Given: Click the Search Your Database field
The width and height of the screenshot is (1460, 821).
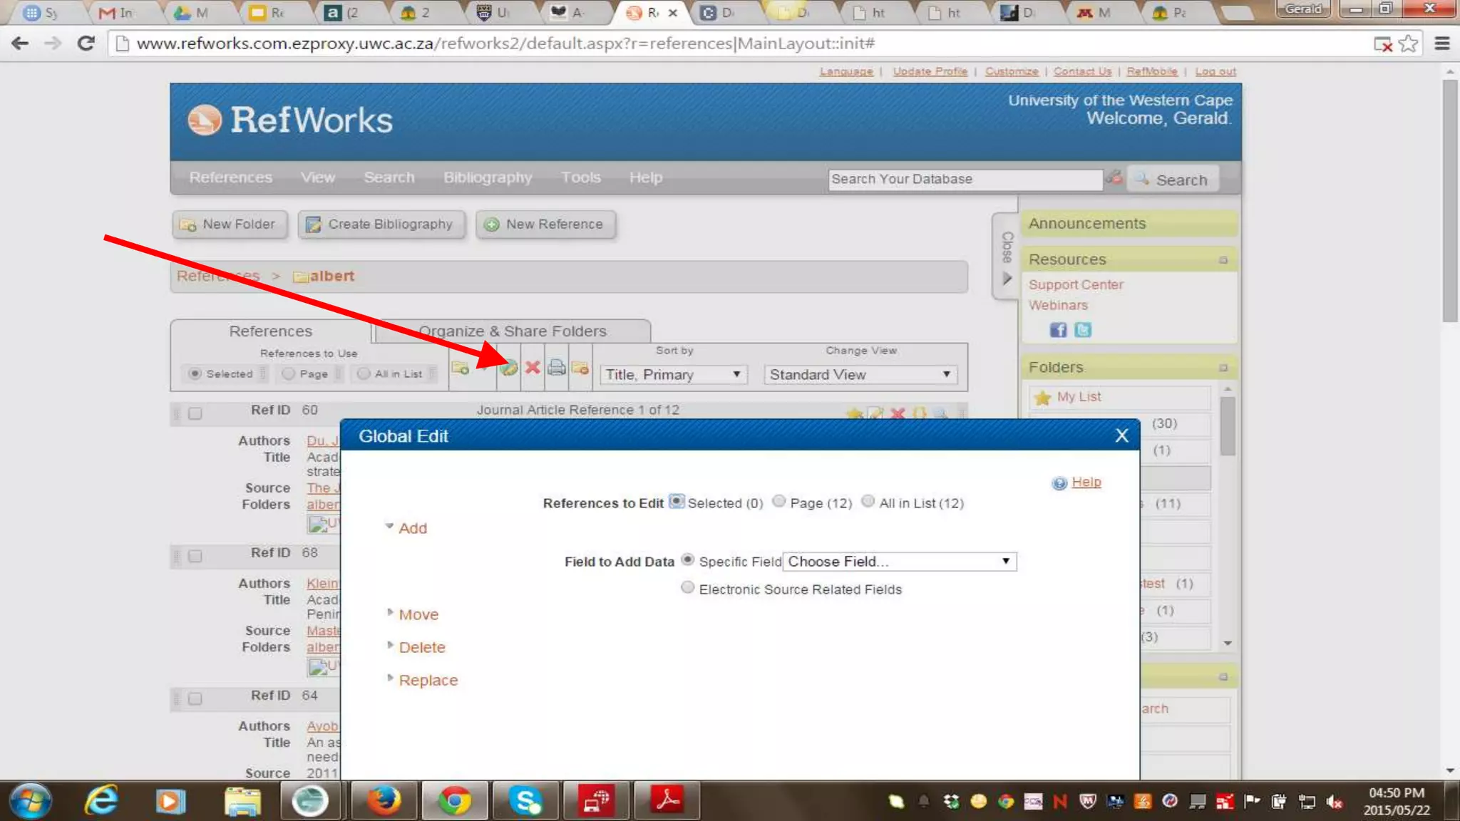Looking at the screenshot, I should tap(965, 180).
